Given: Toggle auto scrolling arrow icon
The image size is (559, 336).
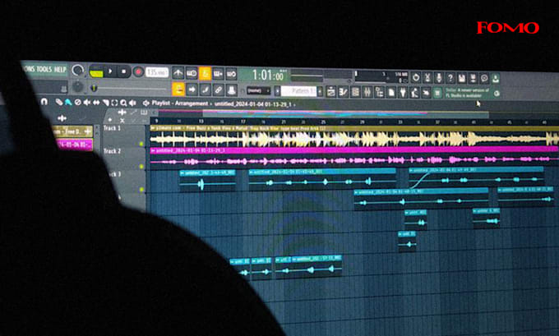Looking at the screenshot, I should (192, 90).
